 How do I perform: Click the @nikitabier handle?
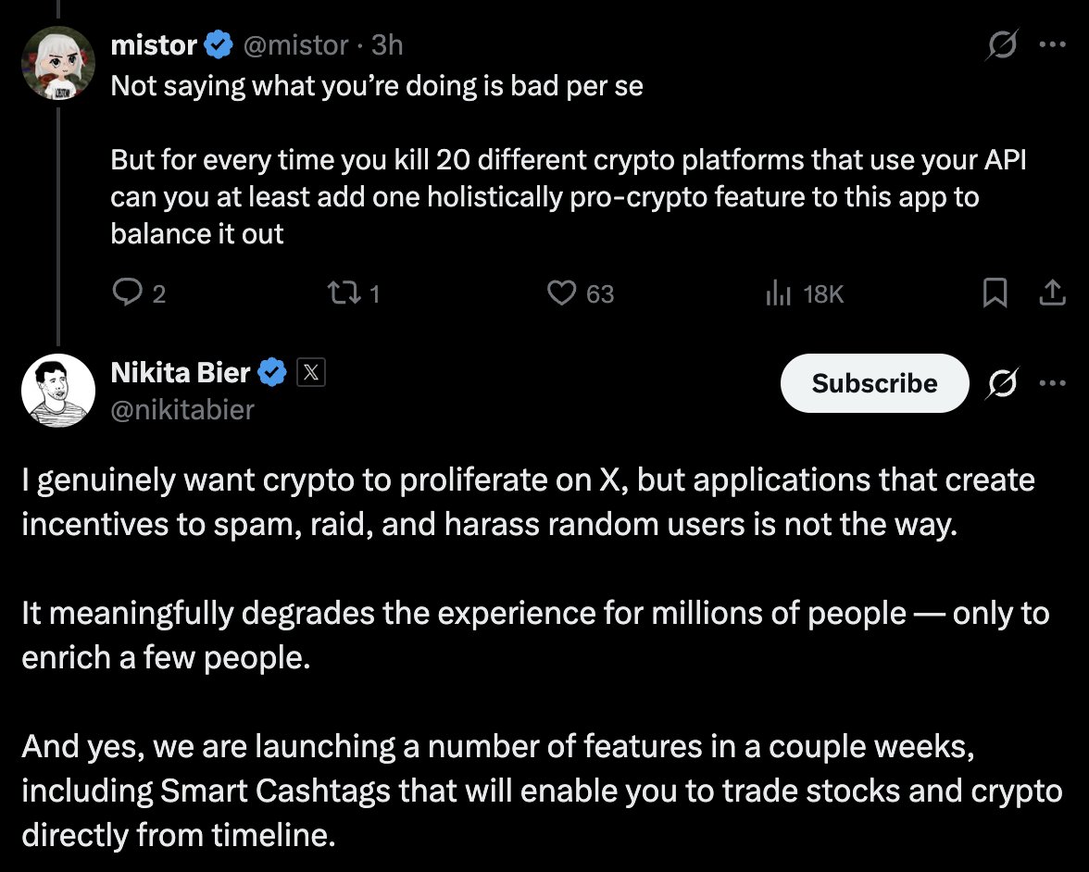tap(182, 408)
